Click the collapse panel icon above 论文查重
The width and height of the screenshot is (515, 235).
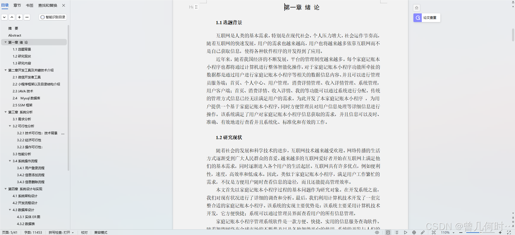[x=417, y=8]
